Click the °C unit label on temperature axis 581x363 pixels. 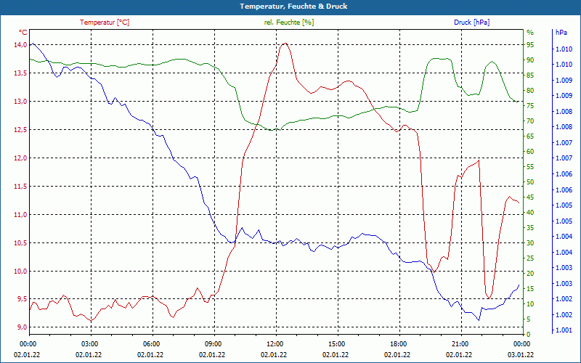coord(23,33)
